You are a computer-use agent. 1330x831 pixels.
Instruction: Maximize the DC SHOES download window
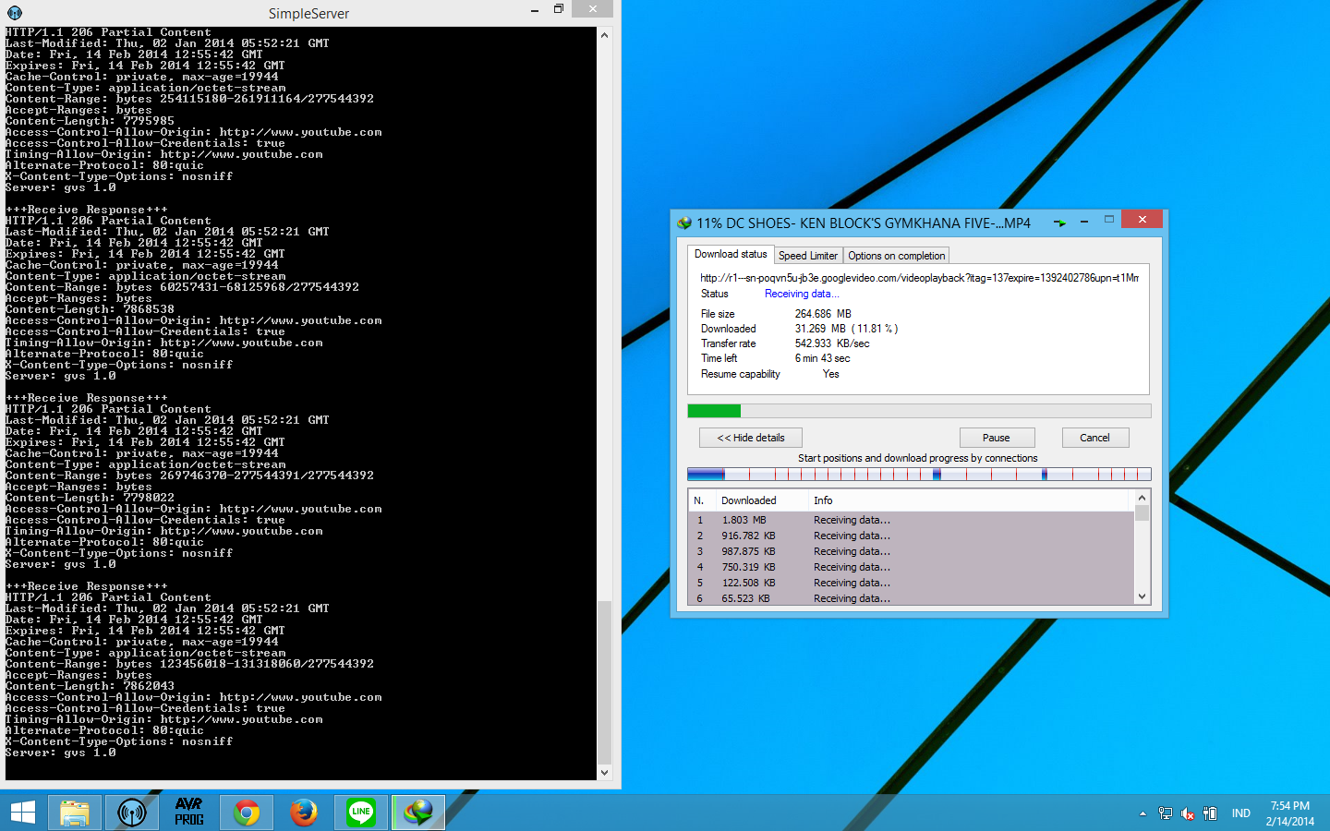[1108, 220]
